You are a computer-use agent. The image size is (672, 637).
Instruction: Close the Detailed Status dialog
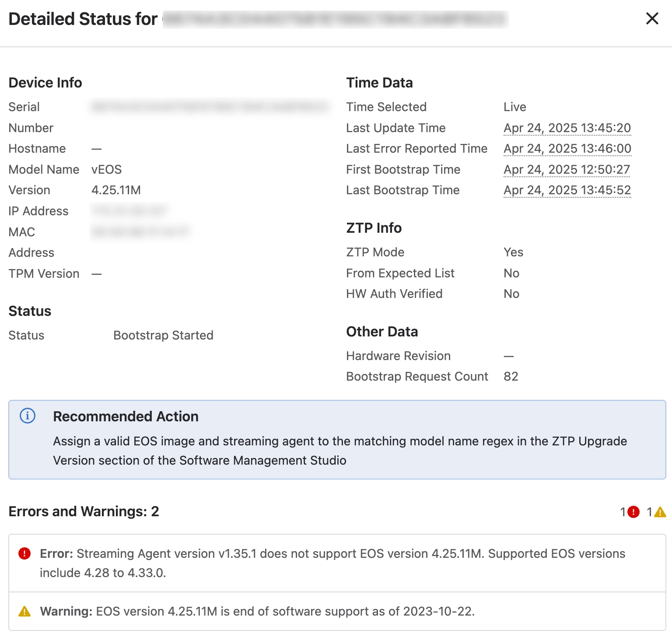(652, 18)
